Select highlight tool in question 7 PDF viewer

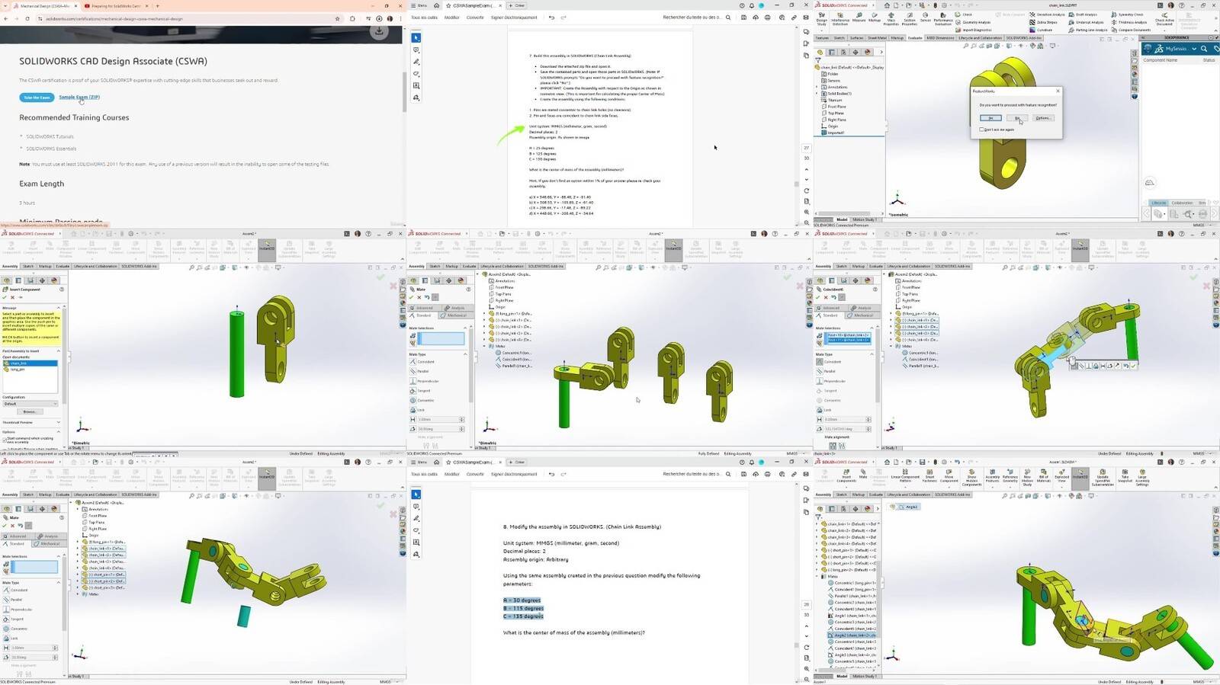(x=416, y=62)
